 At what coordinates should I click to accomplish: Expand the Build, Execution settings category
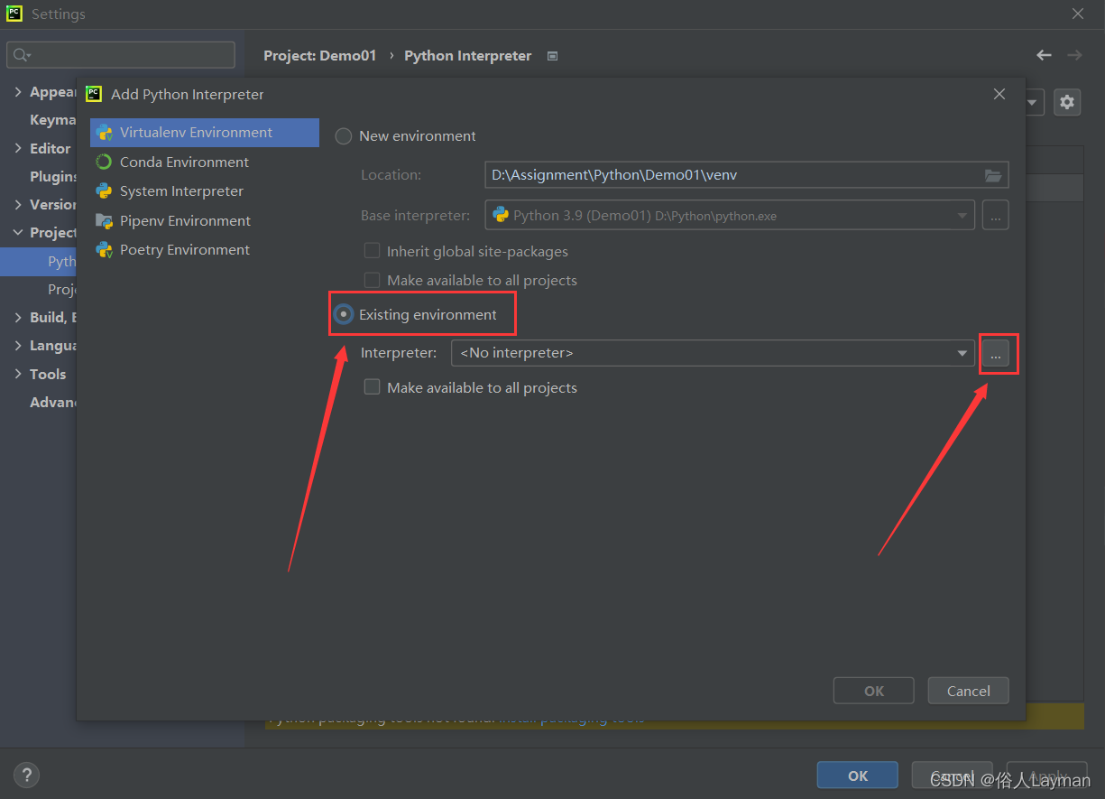(18, 317)
